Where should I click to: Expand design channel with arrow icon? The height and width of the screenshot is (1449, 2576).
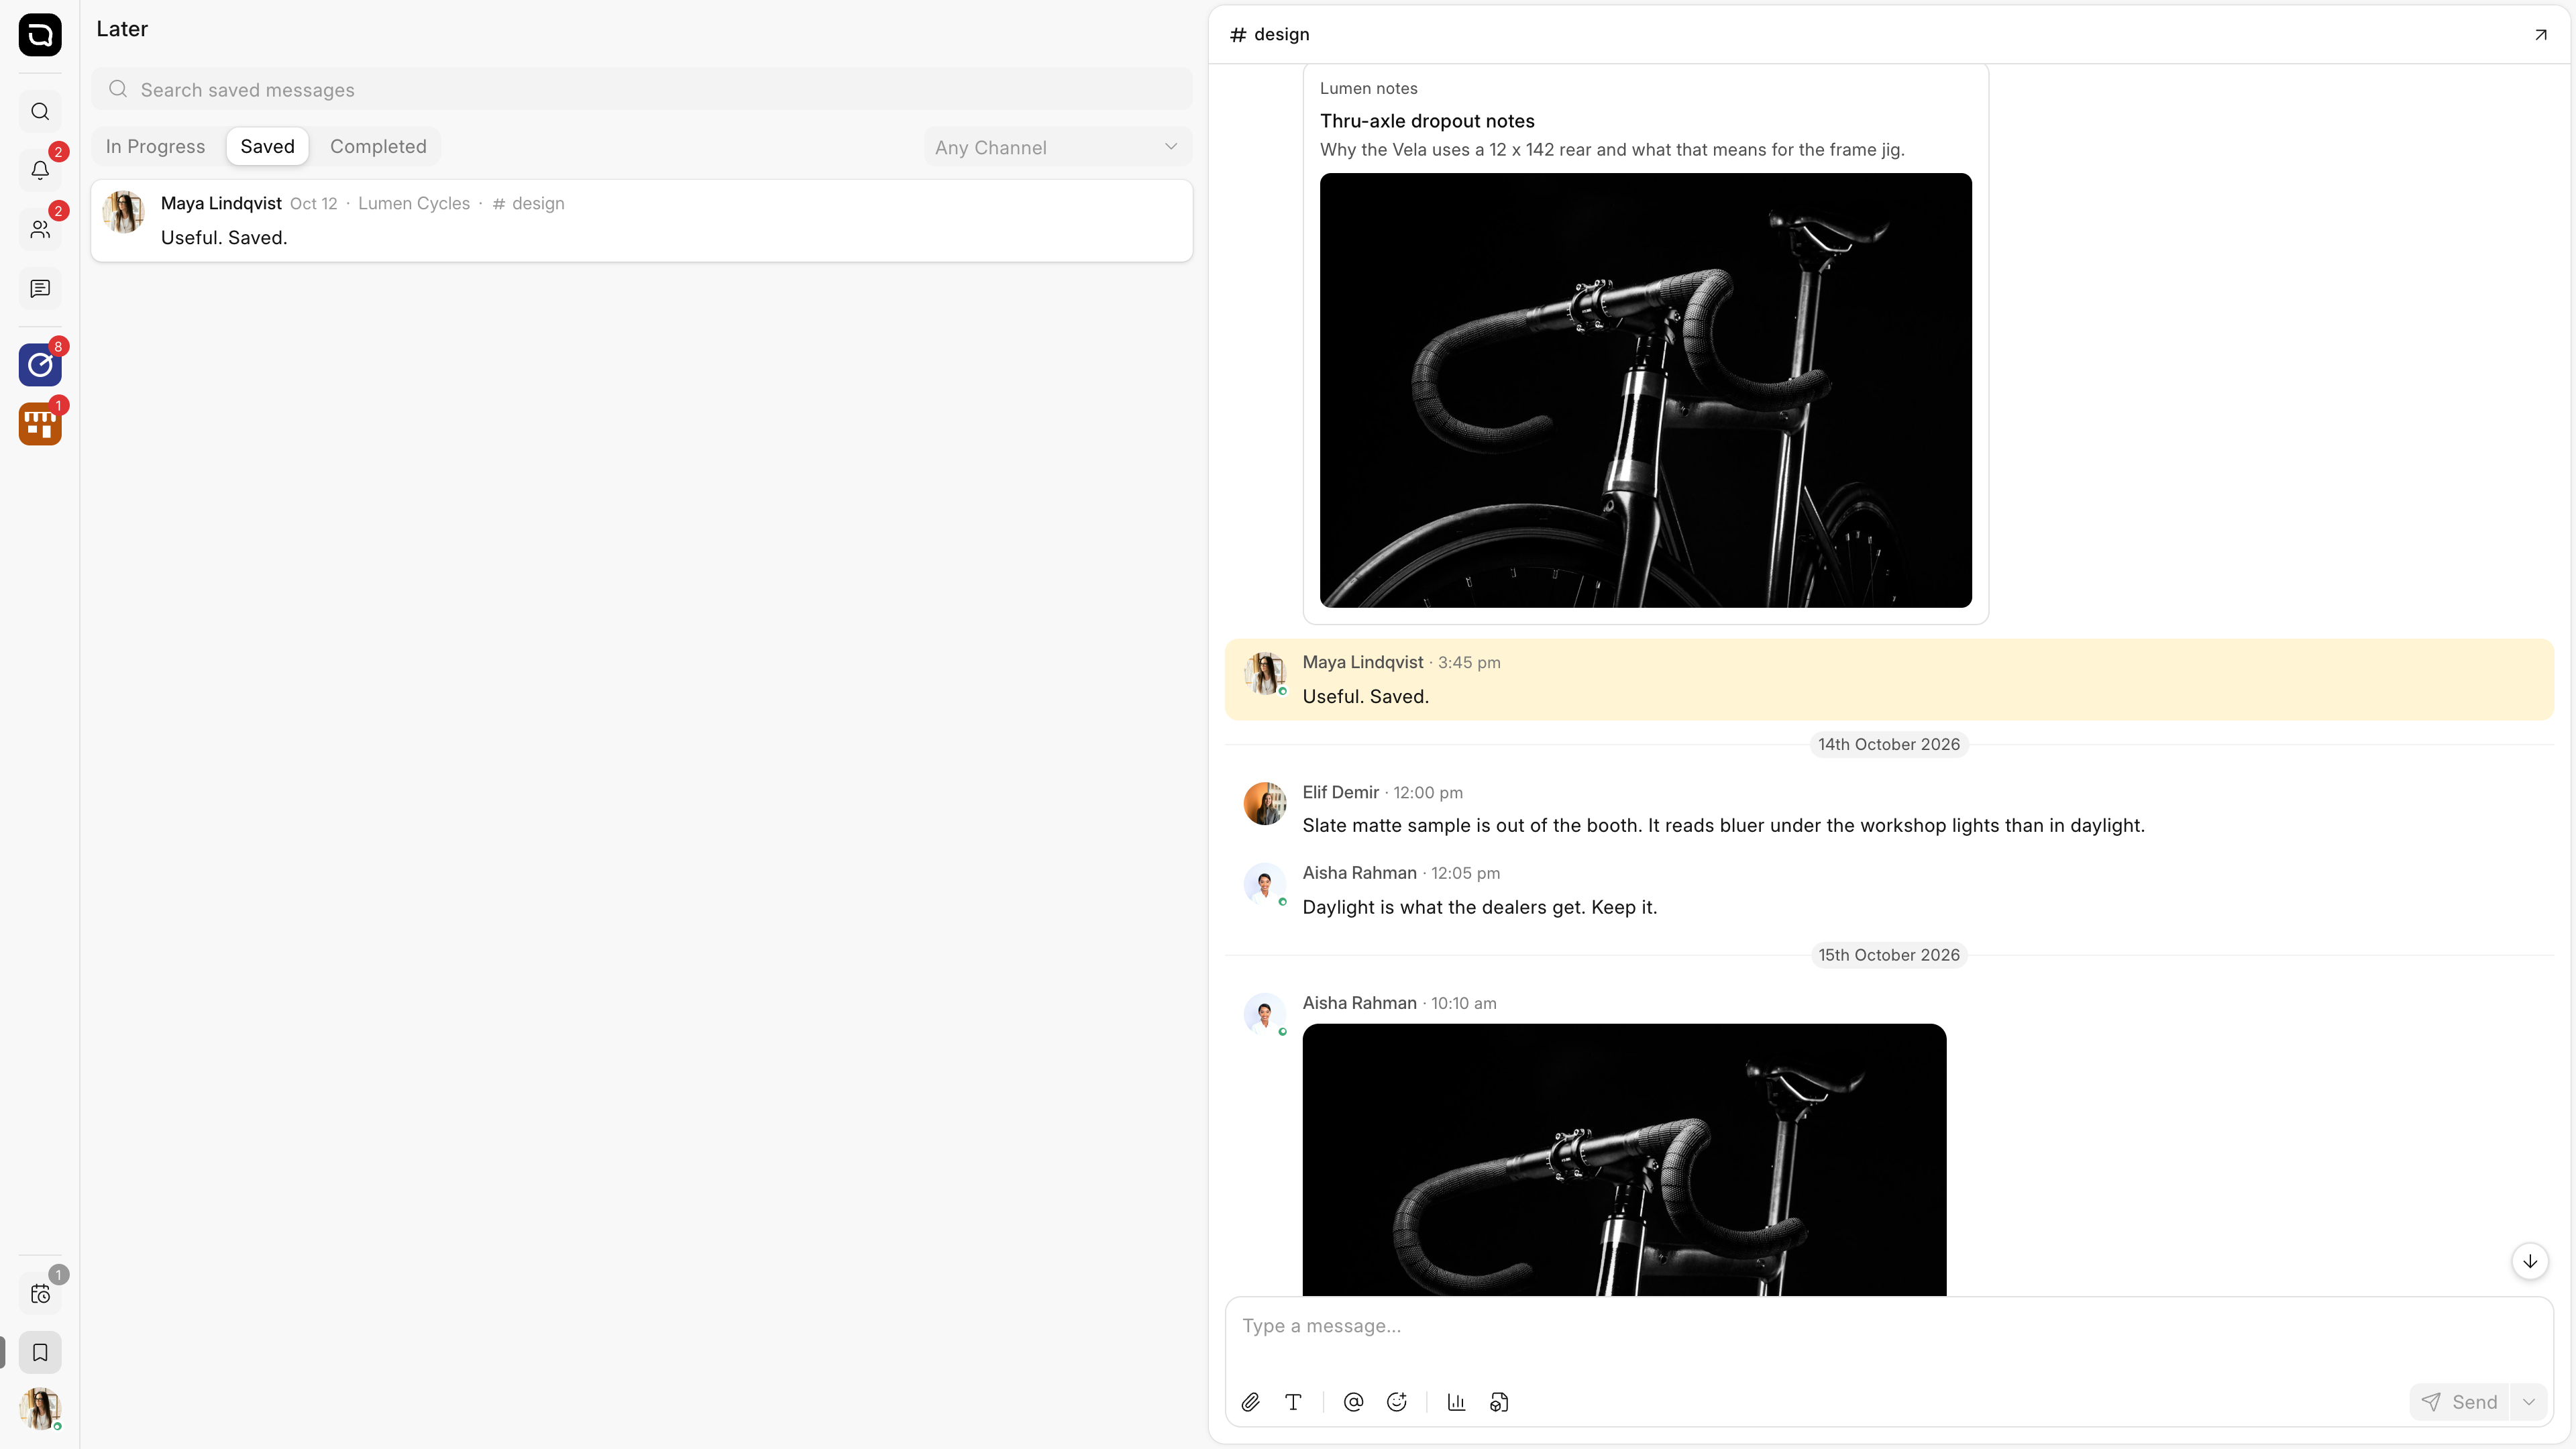click(2541, 35)
